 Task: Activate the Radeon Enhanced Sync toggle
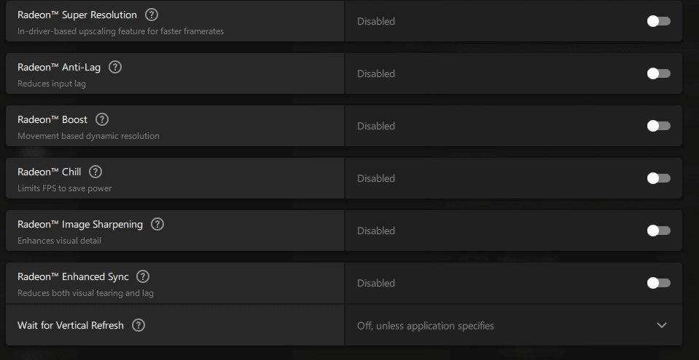[x=659, y=283]
